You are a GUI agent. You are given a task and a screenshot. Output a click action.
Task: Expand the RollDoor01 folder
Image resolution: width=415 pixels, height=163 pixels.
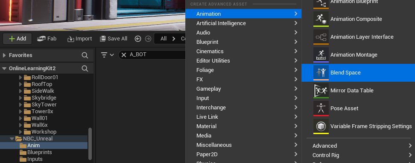[20, 77]
